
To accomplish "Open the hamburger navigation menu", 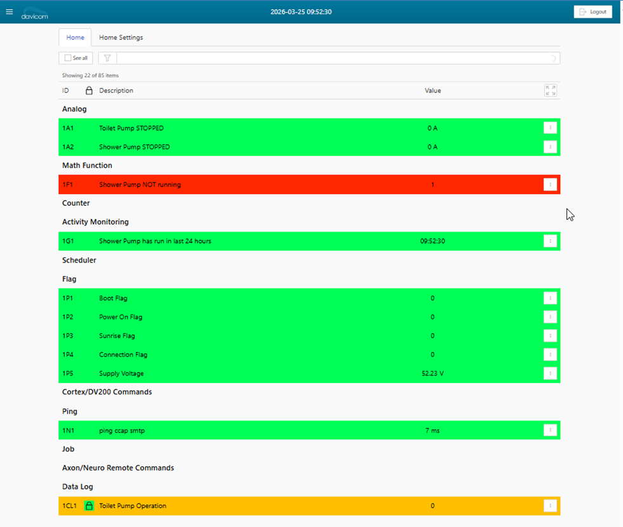I will click(x=9, y=11).
